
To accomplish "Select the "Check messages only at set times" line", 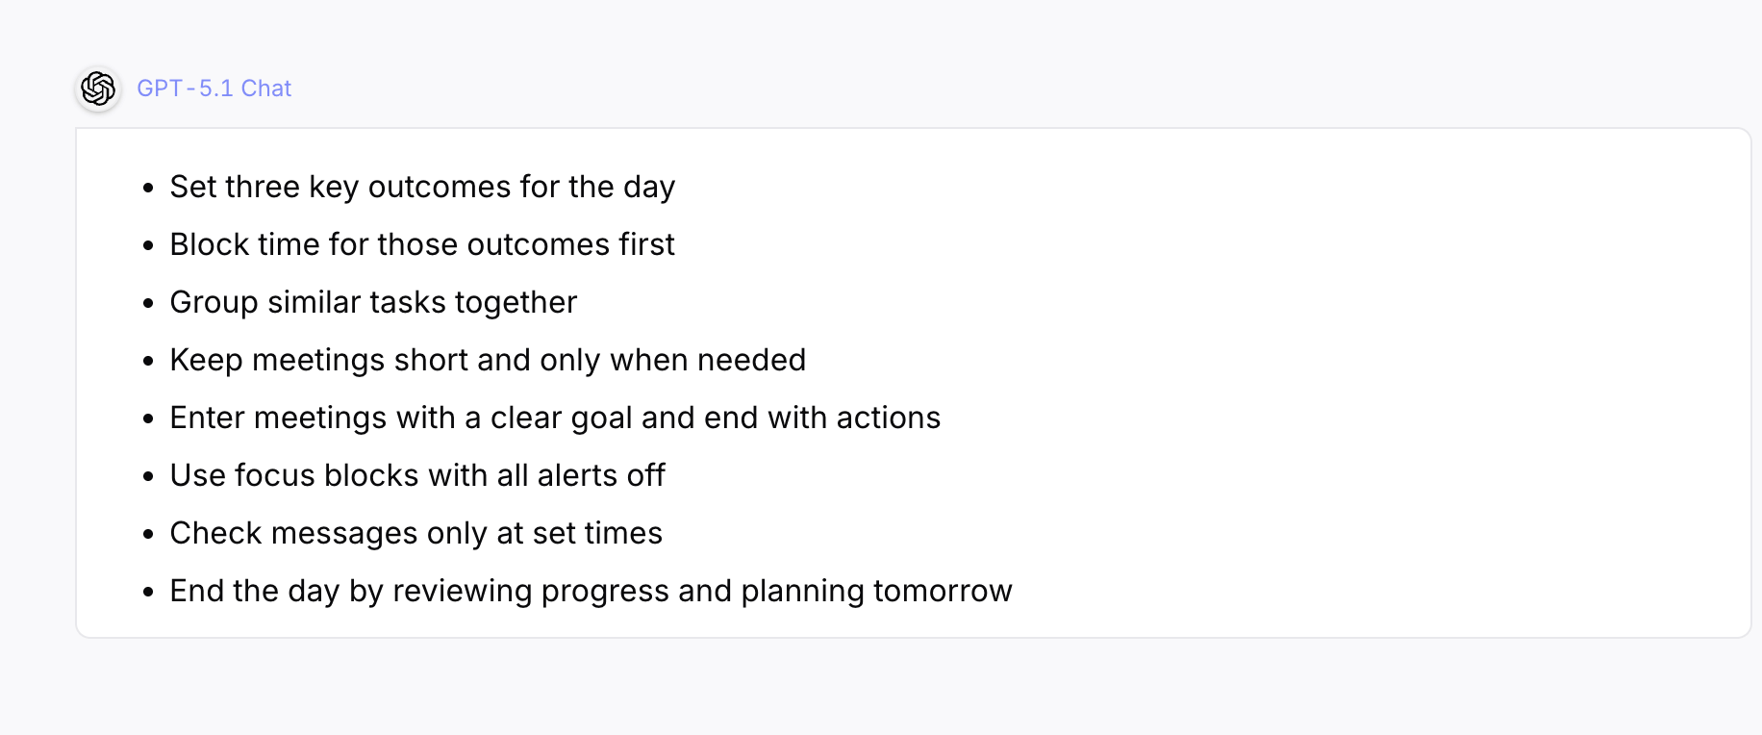I will [415, 533].
